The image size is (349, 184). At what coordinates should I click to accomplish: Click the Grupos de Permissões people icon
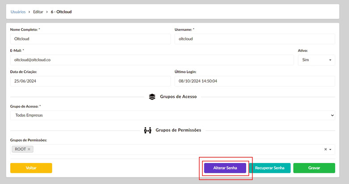pos(147,130)
